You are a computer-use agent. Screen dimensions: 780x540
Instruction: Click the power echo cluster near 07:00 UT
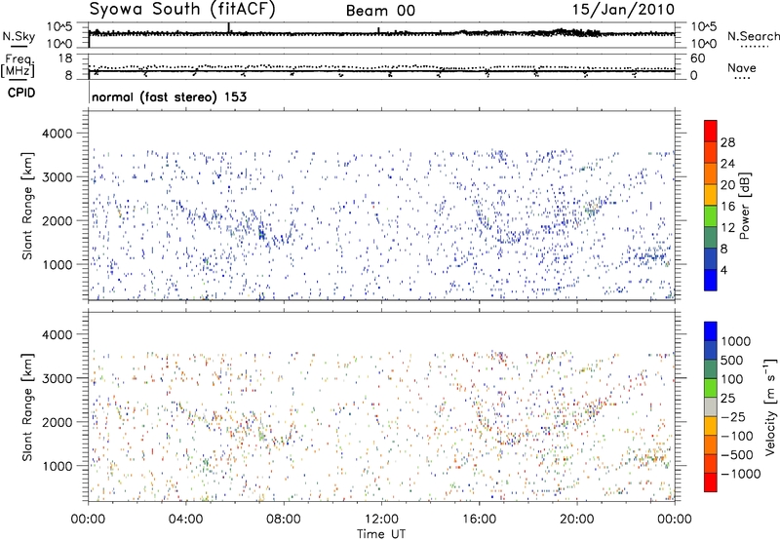point(261,233)
